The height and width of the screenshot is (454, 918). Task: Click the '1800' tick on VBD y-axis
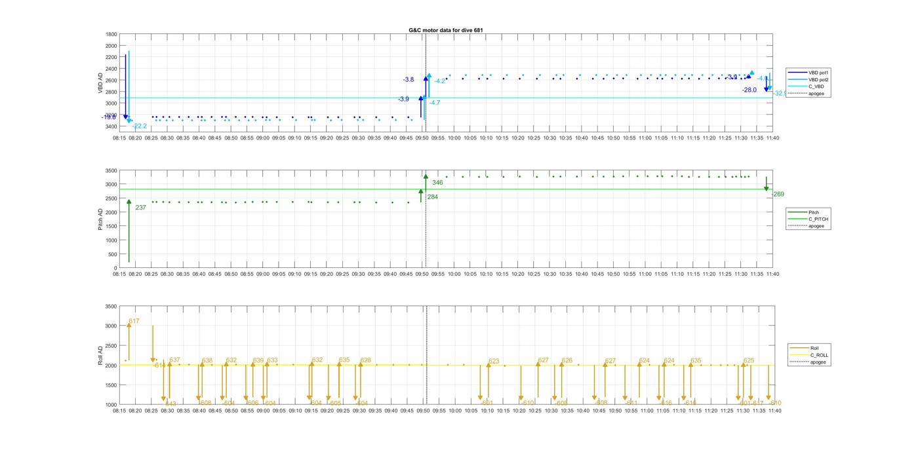click(x=111, y=34)
